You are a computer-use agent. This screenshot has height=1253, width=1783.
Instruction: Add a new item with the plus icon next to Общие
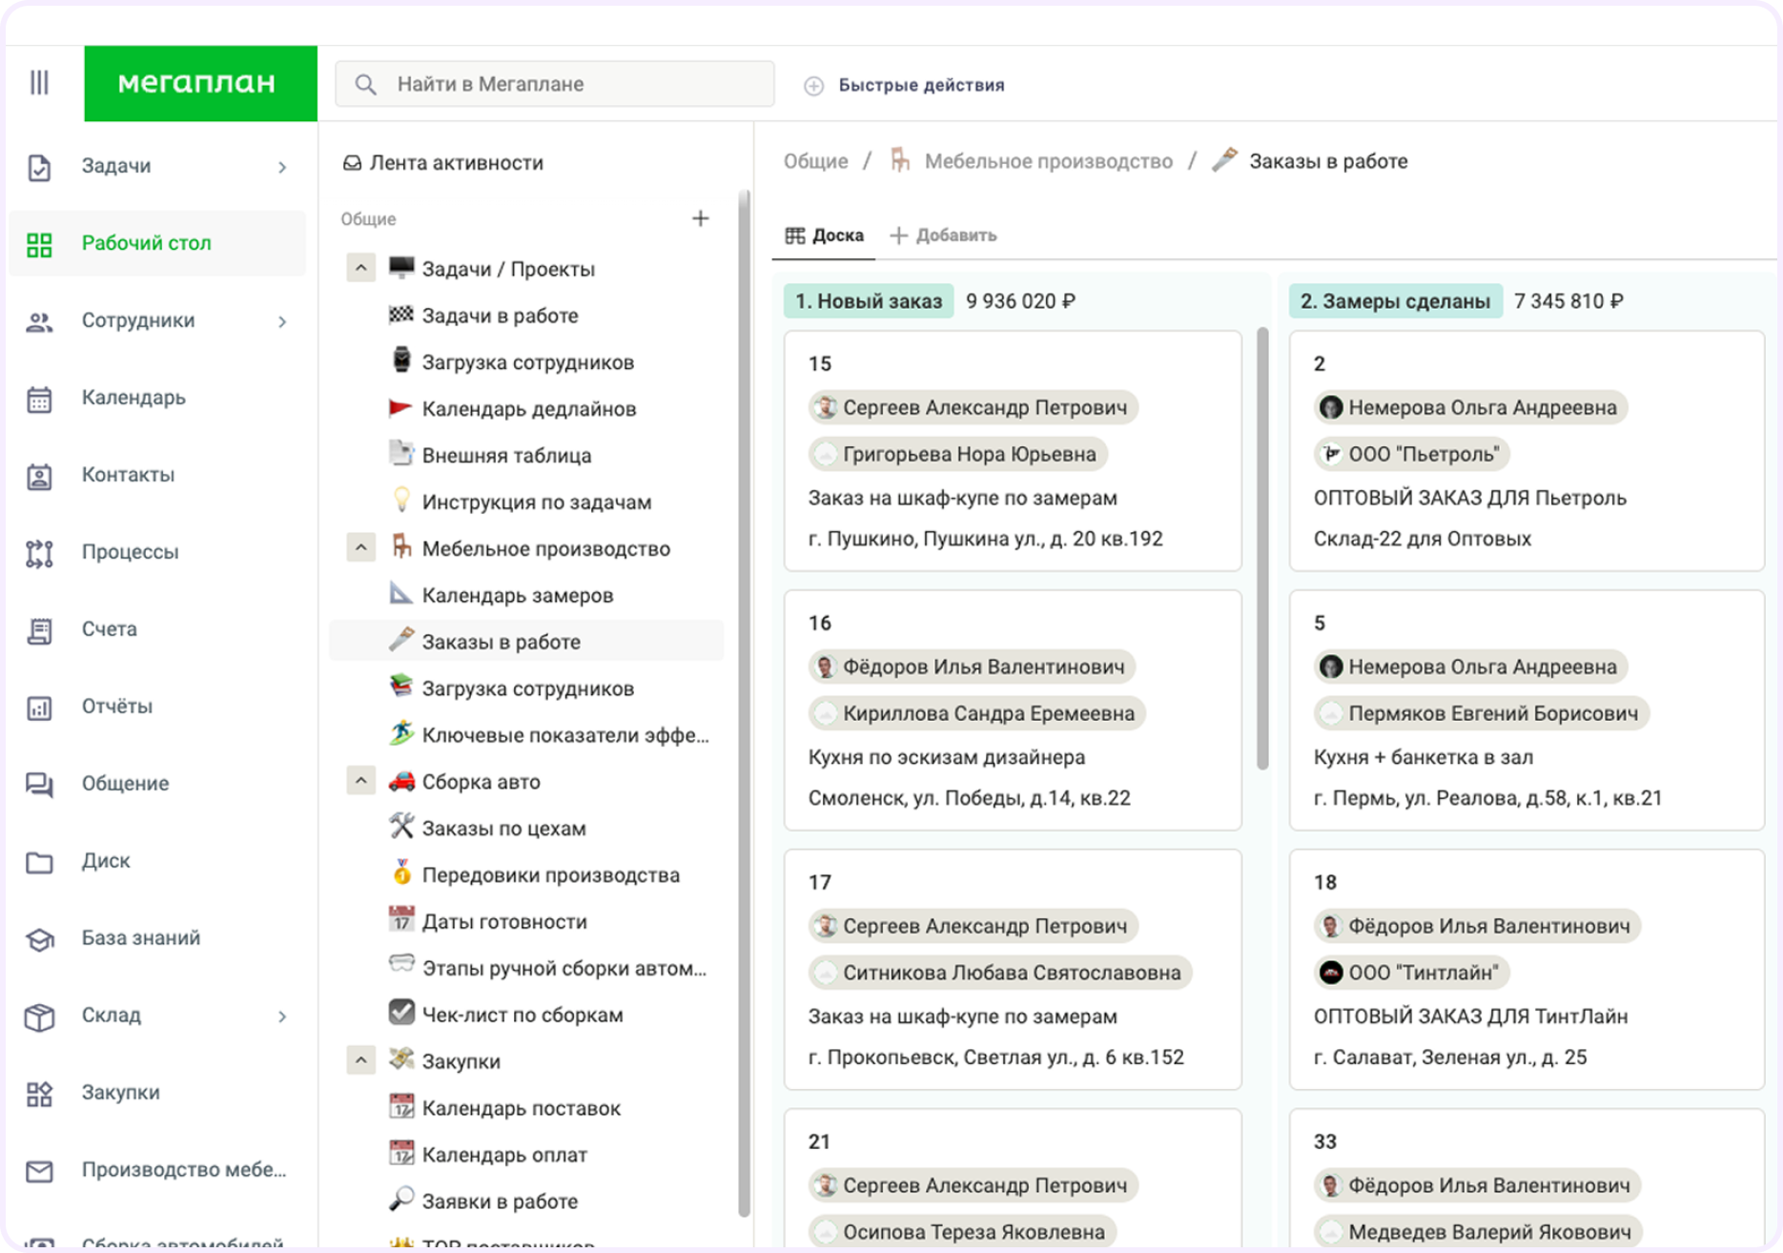coord(700,218)
